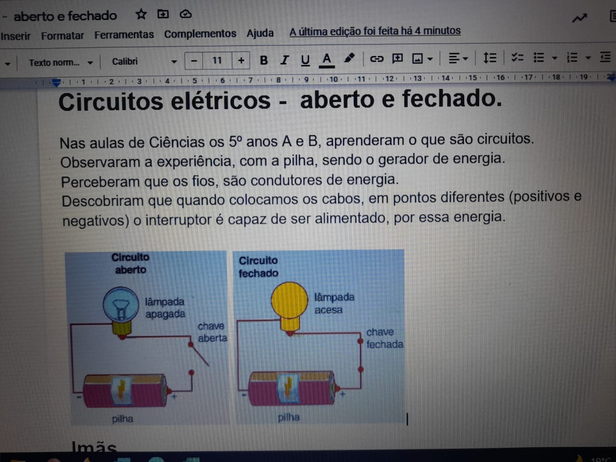
Task: Expand the zoom dropdown arrow at toolbar left
Action: pyautogui.click(x=7, y=63)
